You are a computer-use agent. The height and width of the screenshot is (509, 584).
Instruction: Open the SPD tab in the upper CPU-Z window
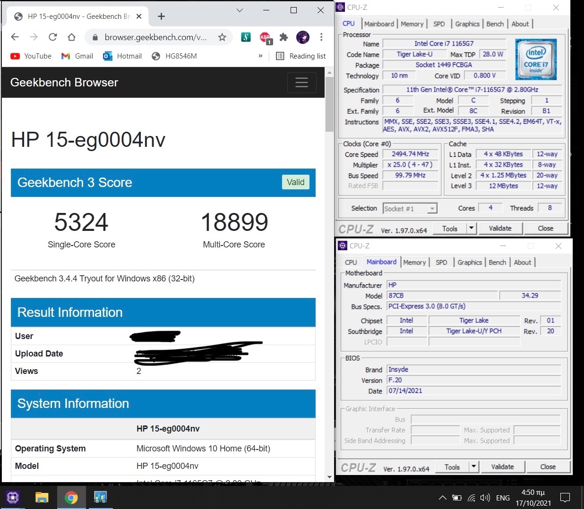click(x=439, y=24)
